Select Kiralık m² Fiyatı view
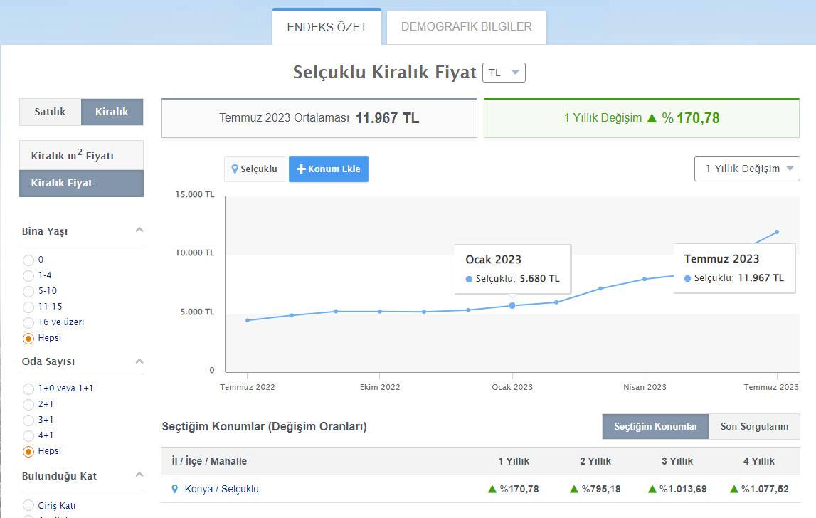This screenshot has width=816, height=518. (x=81, y=156)
